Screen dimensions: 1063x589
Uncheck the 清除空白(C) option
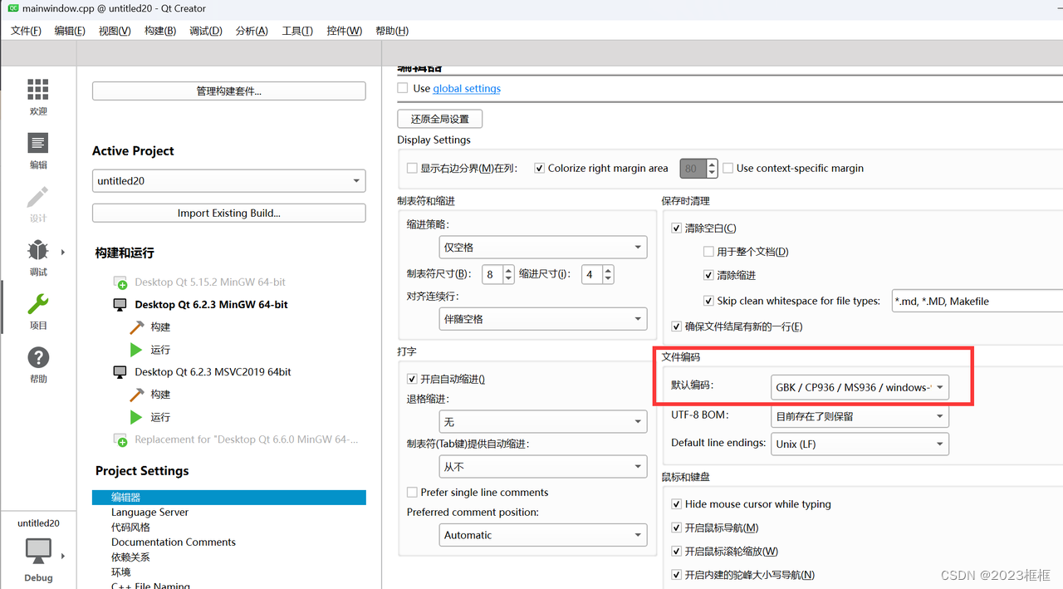(677, 228)
